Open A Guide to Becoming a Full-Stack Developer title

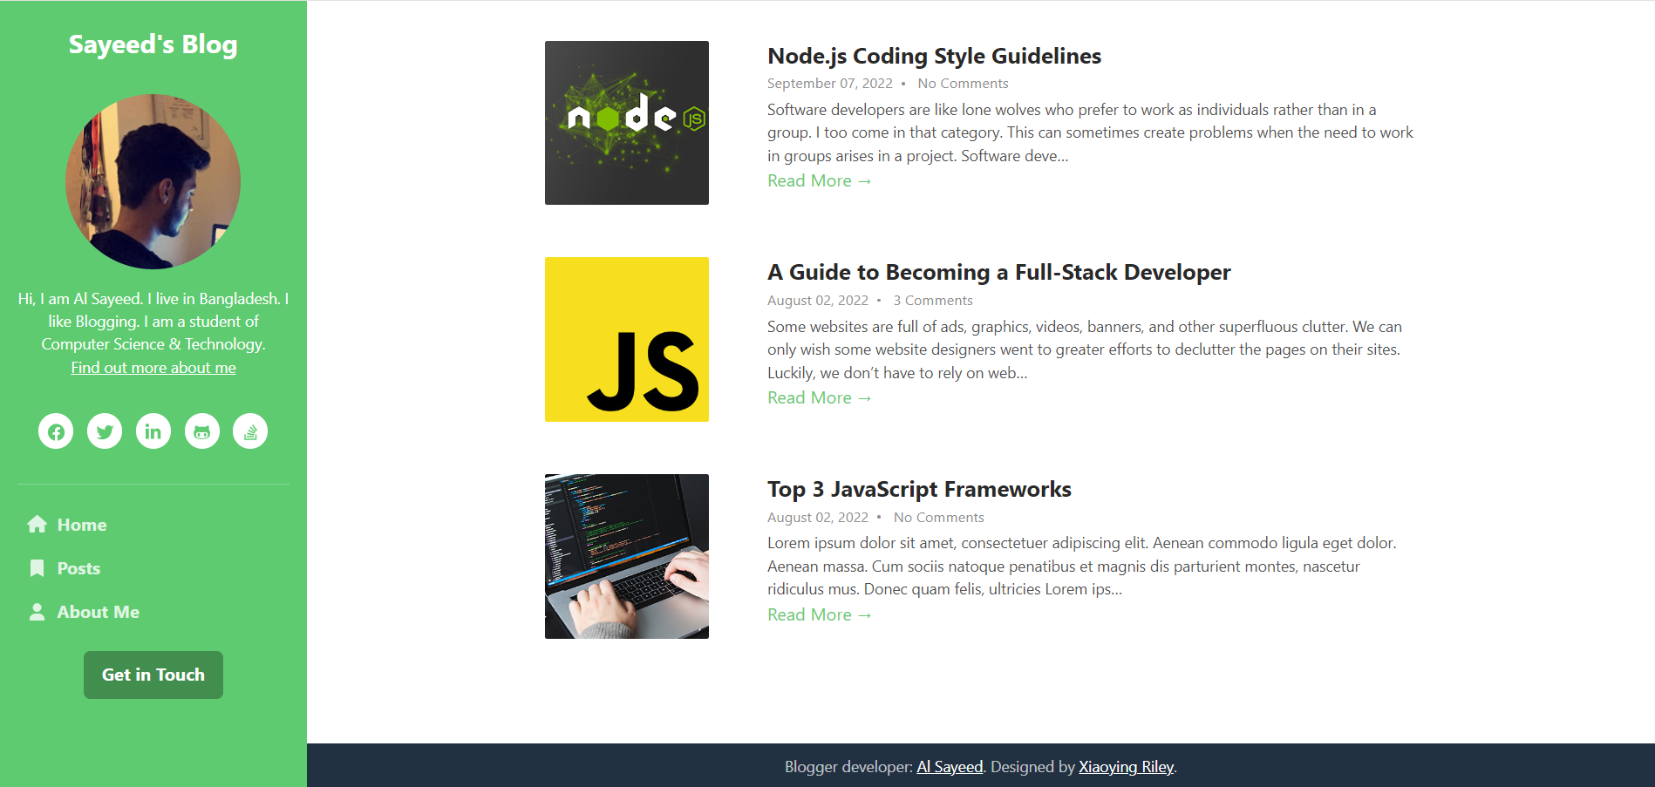[x=999, y=273]
